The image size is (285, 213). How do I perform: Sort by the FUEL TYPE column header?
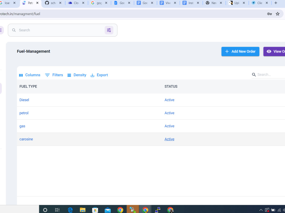28,86
